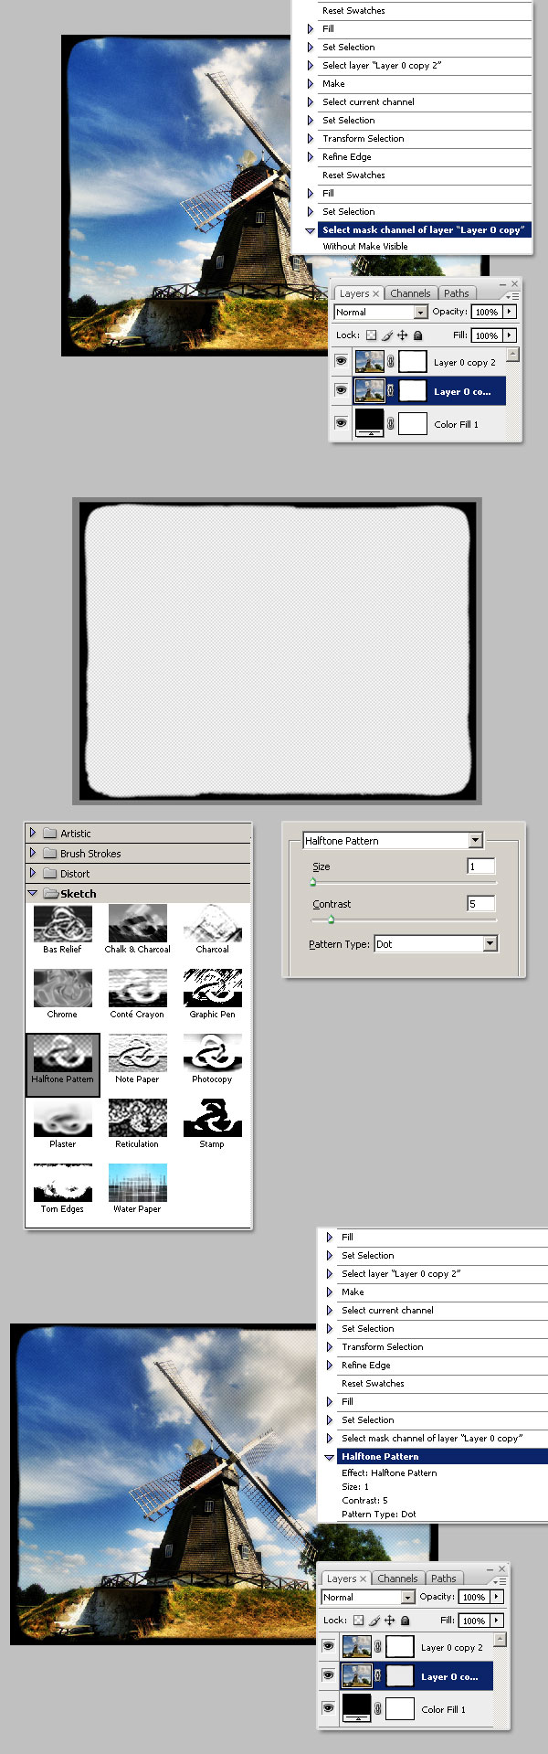Expand the Distort filter folder
Screen dimensions: 548x1754
(33, 873)
